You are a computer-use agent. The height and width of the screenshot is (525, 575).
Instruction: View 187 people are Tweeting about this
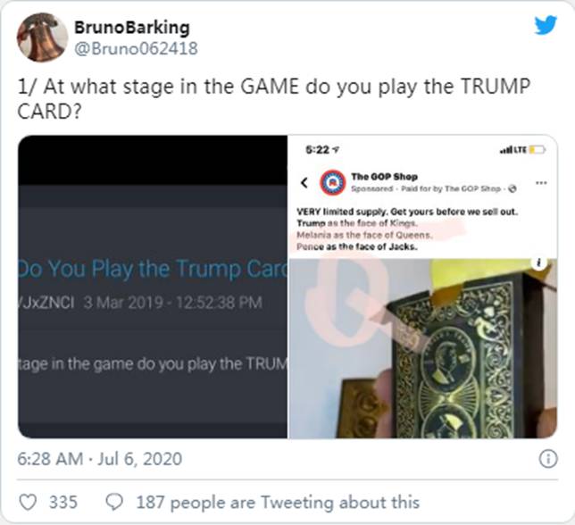pyautogui.click(x=278, y=503)
